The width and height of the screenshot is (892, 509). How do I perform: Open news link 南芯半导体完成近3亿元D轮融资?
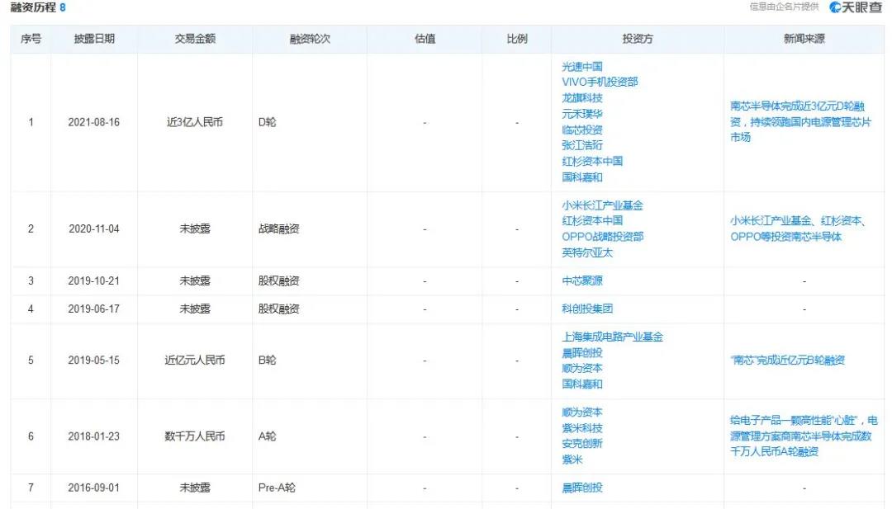pos(800,121)
